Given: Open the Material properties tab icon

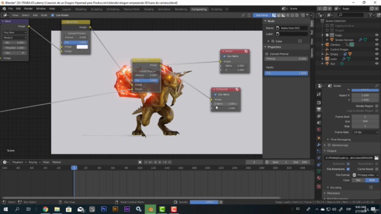Looking at the screenshot, I should [319, 178].
